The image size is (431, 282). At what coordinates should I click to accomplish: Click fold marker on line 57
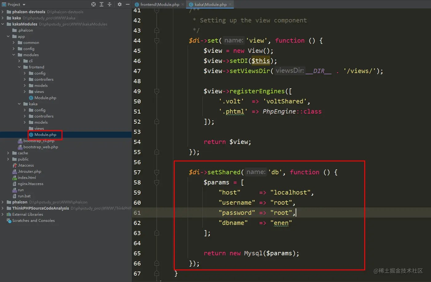(x=157, y=172)
